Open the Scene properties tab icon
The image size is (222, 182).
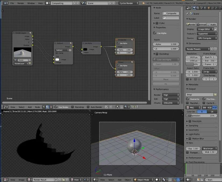click(201, 8)
